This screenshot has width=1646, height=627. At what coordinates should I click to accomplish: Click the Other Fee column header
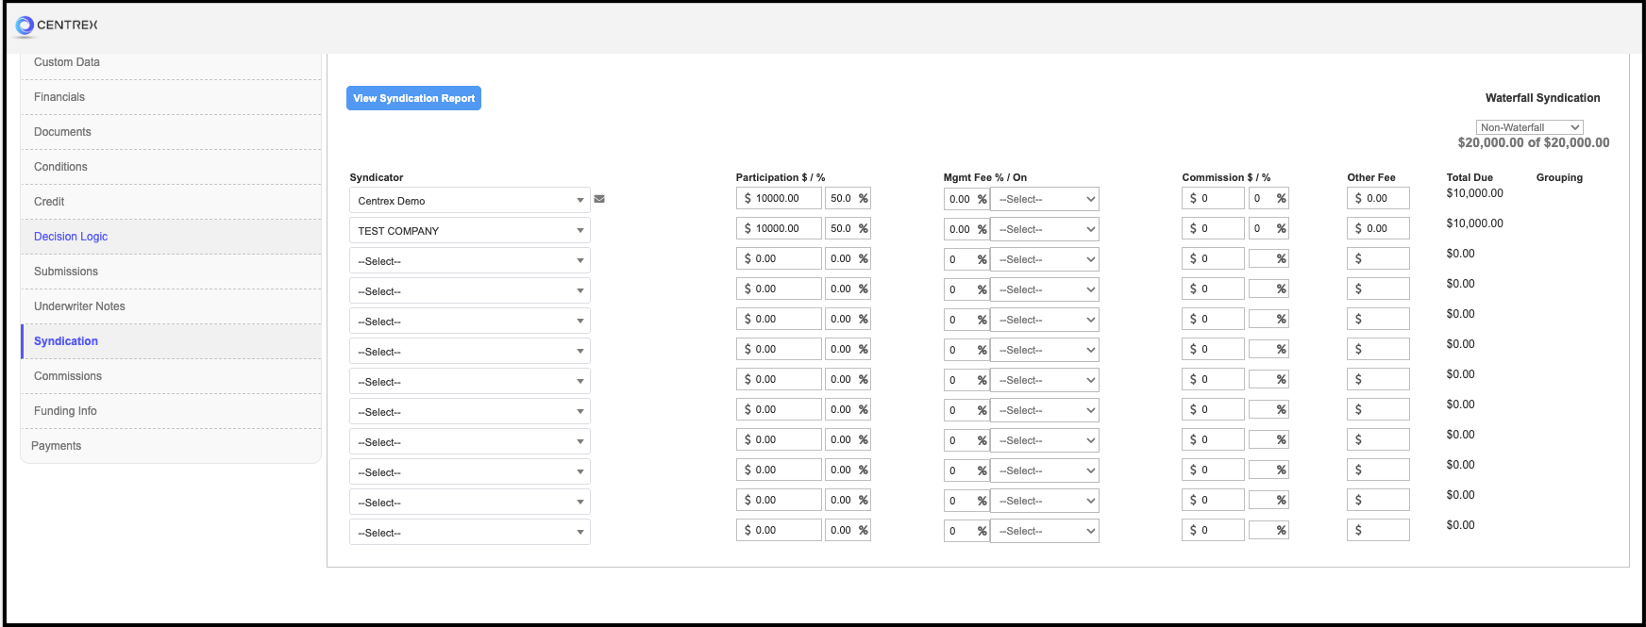pos(1371,177)
